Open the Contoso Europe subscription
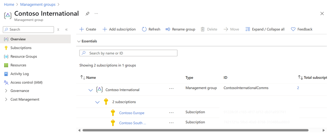Image resolution: width=331 pixels, height=137 pixels. pos(132,113)
